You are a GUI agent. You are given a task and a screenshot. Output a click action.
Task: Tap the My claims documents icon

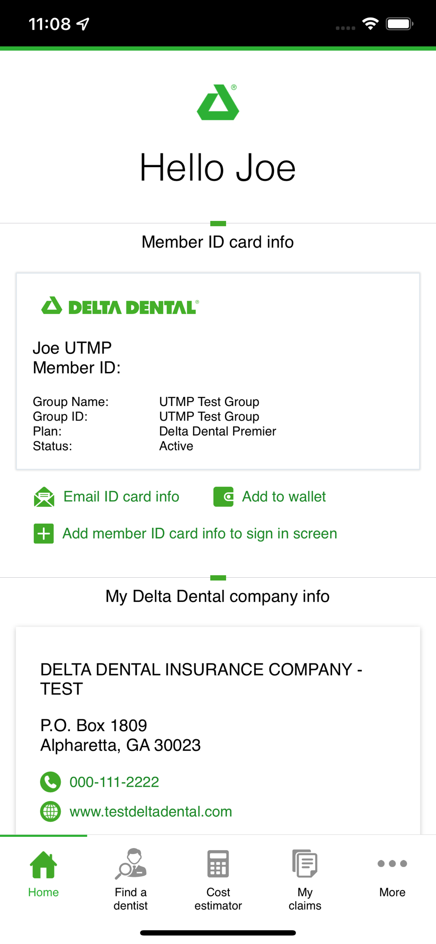(305, 863)
